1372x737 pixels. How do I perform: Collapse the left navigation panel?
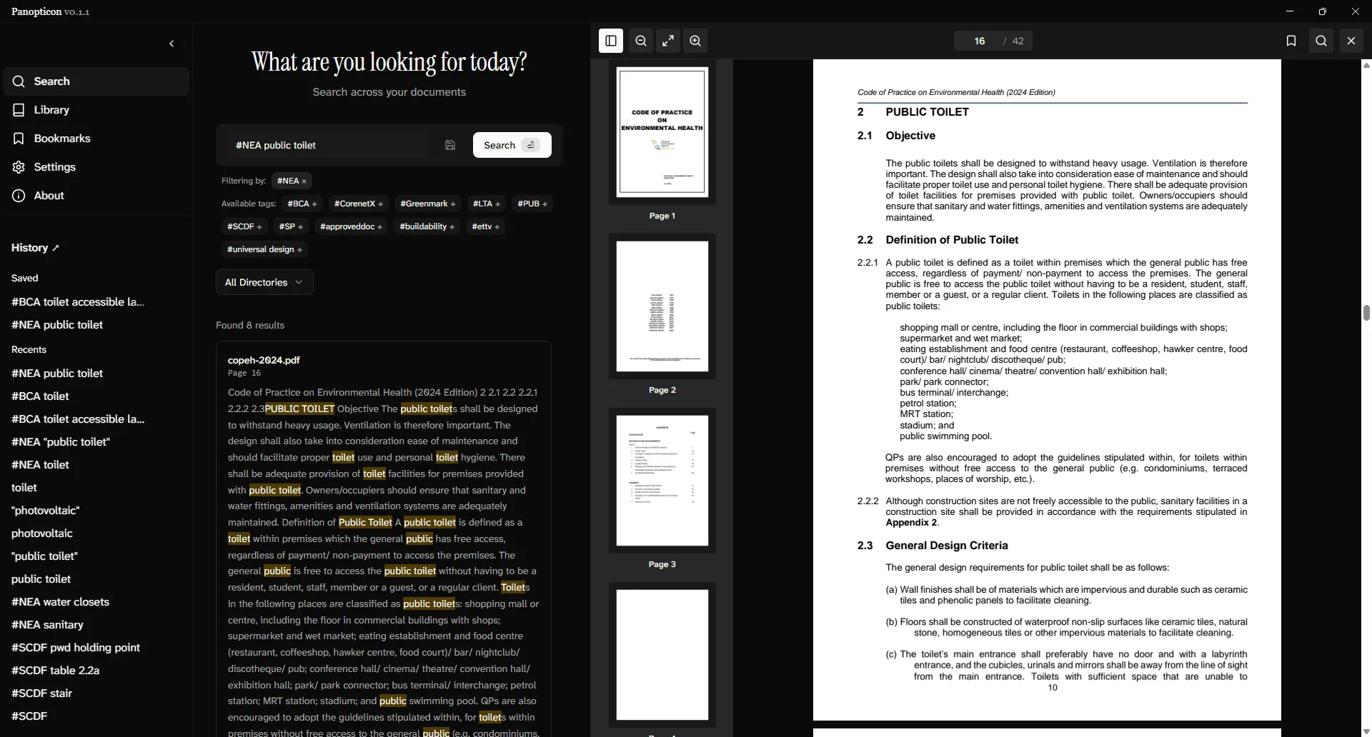(171, 44)
